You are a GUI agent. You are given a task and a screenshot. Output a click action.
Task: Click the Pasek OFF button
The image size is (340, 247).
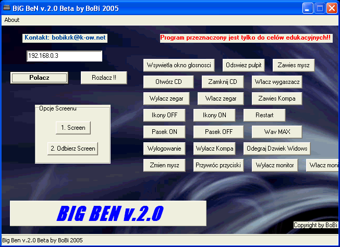(x=218, y=132)
